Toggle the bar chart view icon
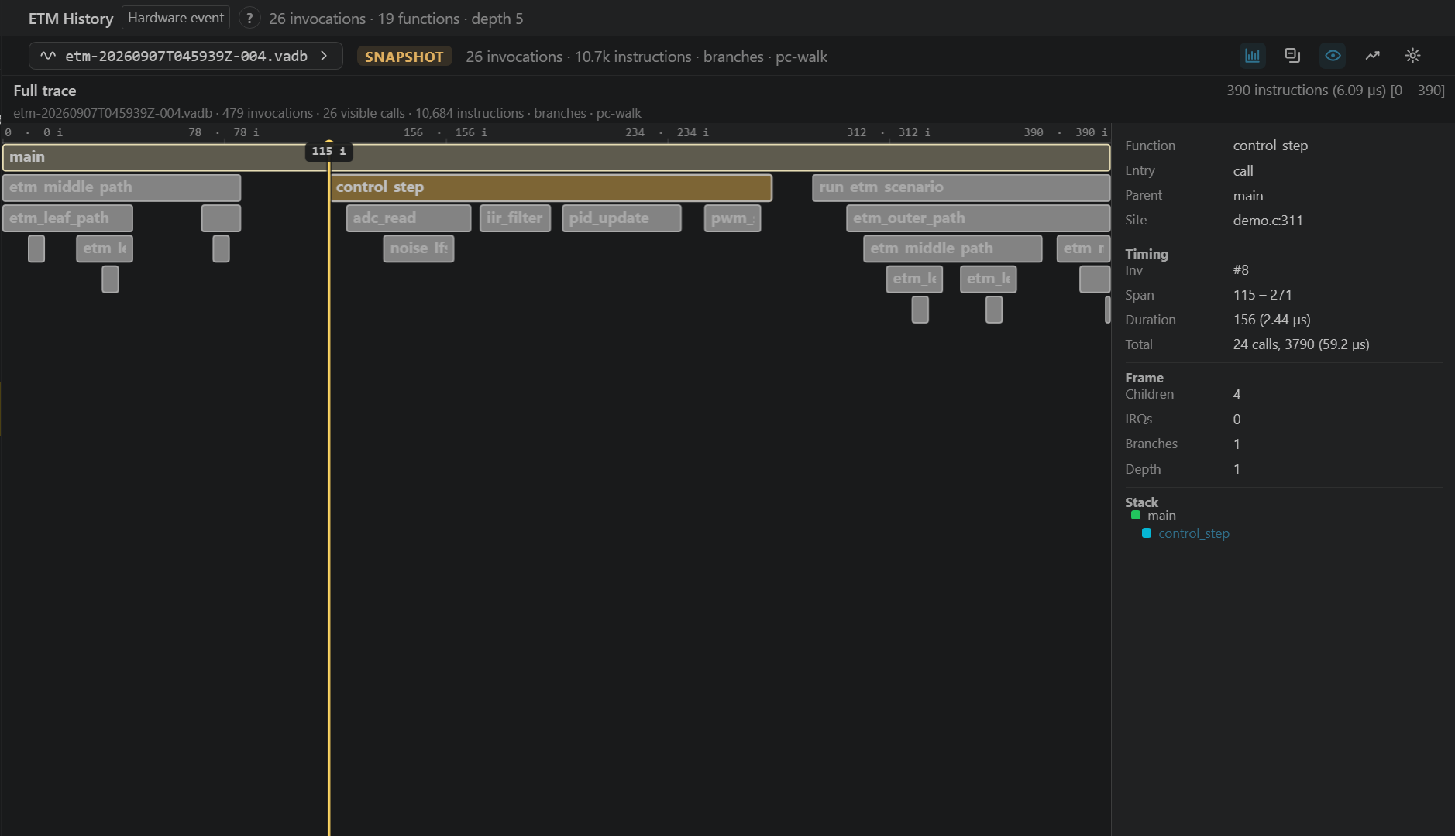 (1252, 56)
